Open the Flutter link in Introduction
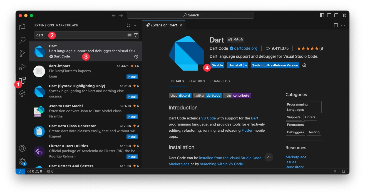The image size is (365, 195). 247,130
